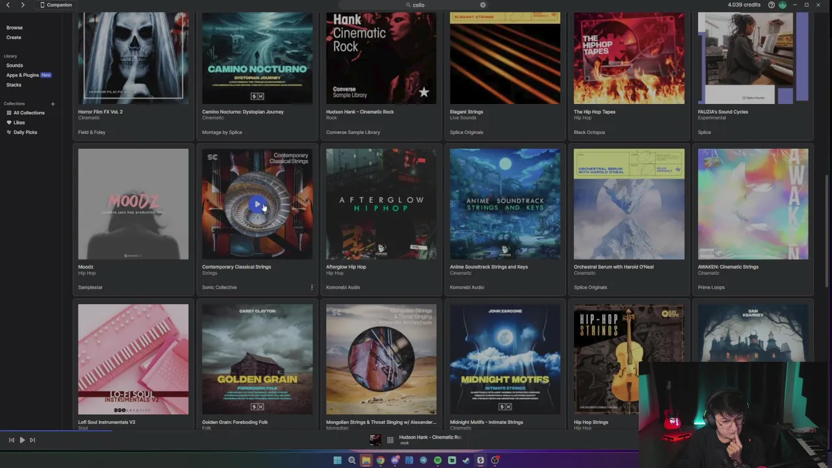
Task: Open Mongolian Strings & Throat Singing cover
Action: tap(381, 359)
